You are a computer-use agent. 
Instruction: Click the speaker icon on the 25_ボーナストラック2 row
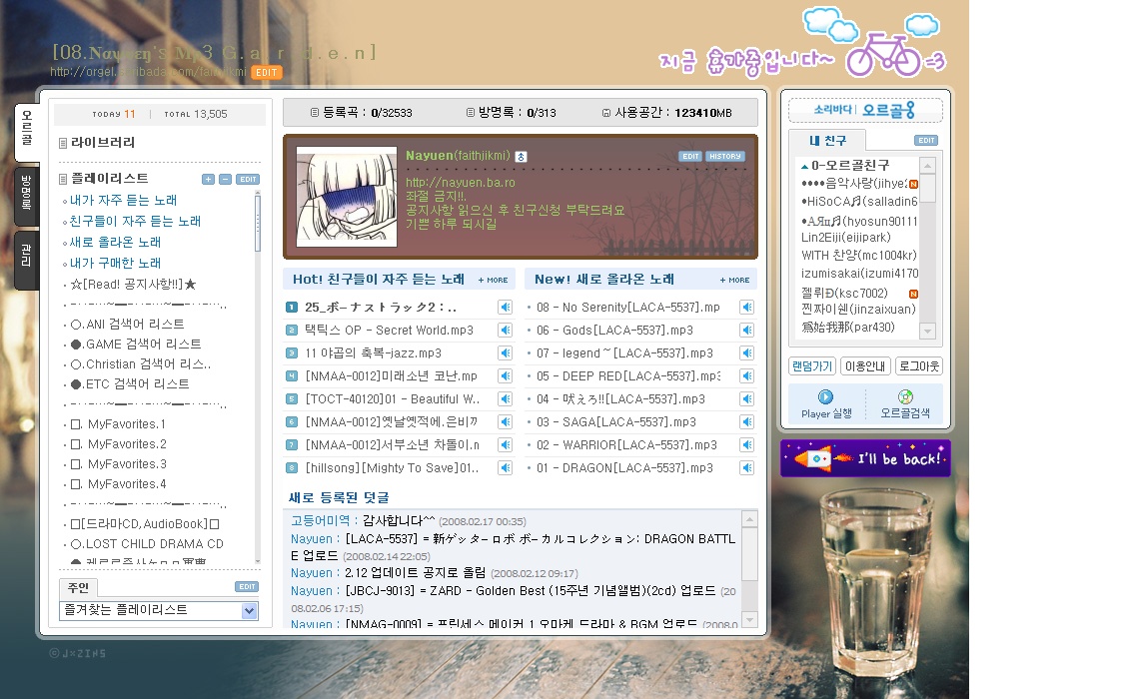point(506,307)
